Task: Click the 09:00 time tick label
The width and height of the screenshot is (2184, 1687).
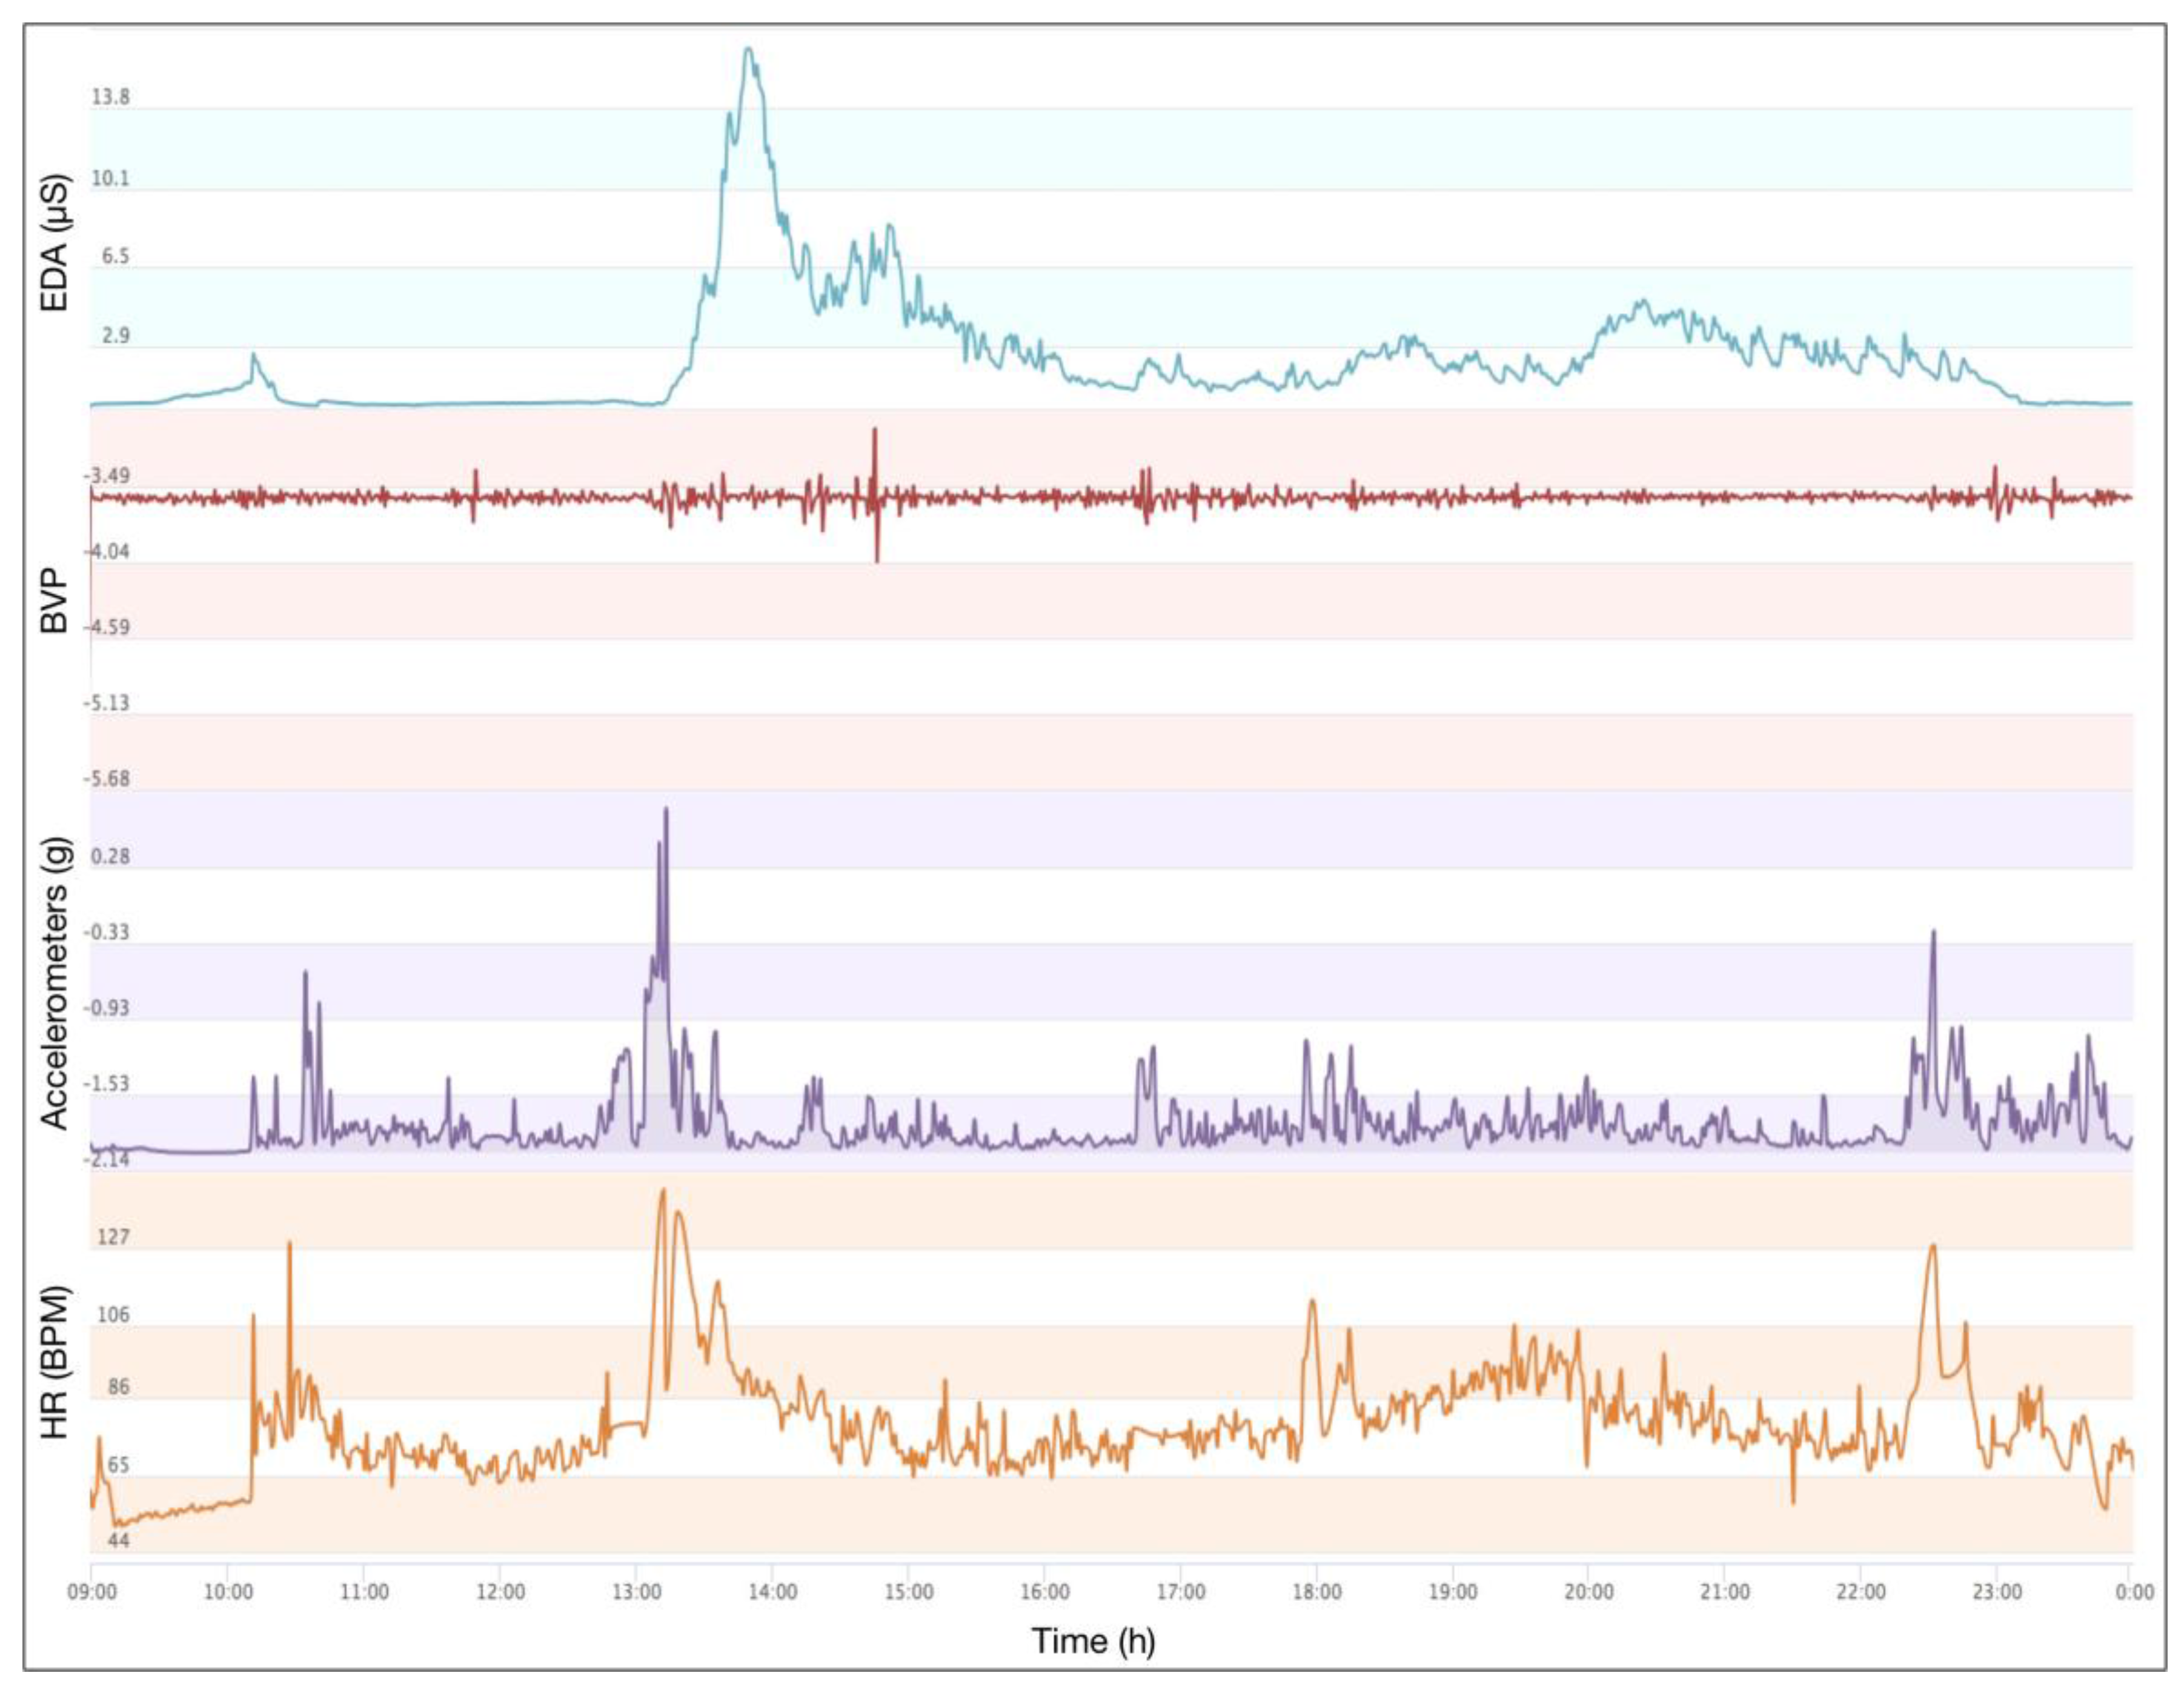Action: click(91, 1592)
